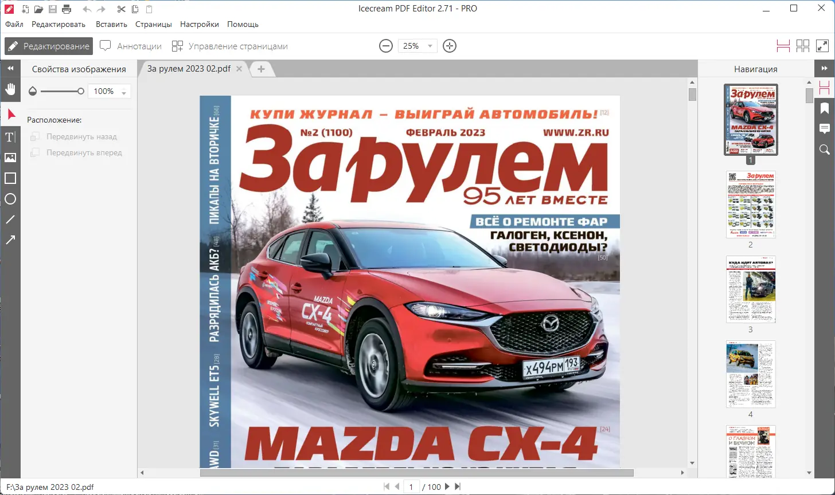Zoom in with the plus button
Screen dimensions: 835x495
point(450,46)
